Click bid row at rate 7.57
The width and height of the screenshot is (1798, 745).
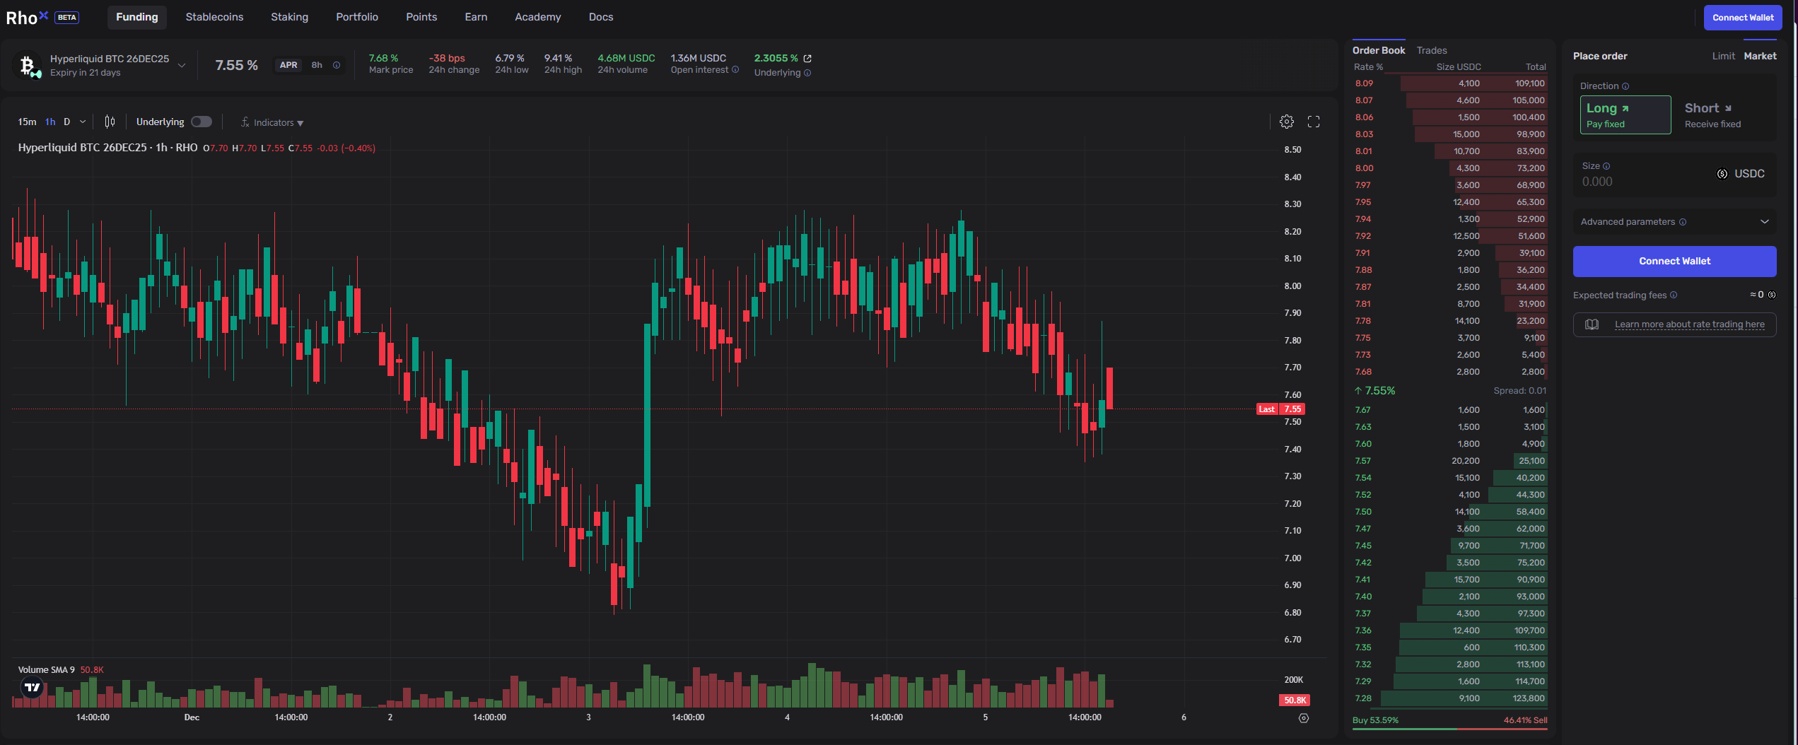[x=1449, y=461]
